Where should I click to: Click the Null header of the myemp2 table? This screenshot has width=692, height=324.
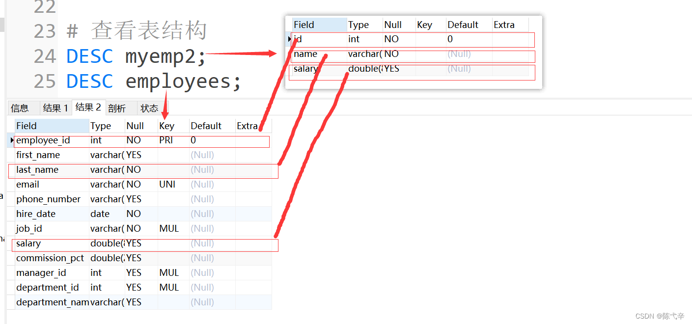pyautogui.click(x=399, y=25)
